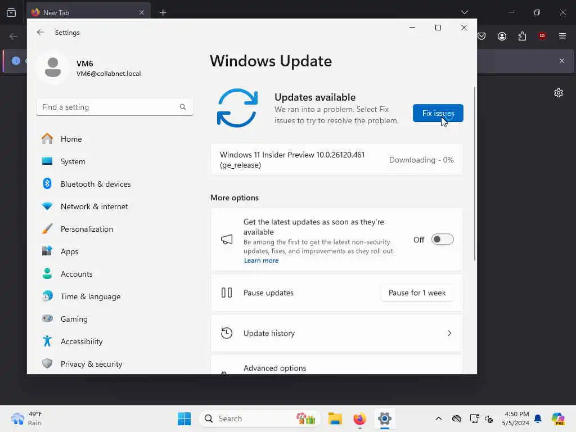
Task: Click the Pause for 1 week button
Action: pyautogui.click(x=417, y=292)
